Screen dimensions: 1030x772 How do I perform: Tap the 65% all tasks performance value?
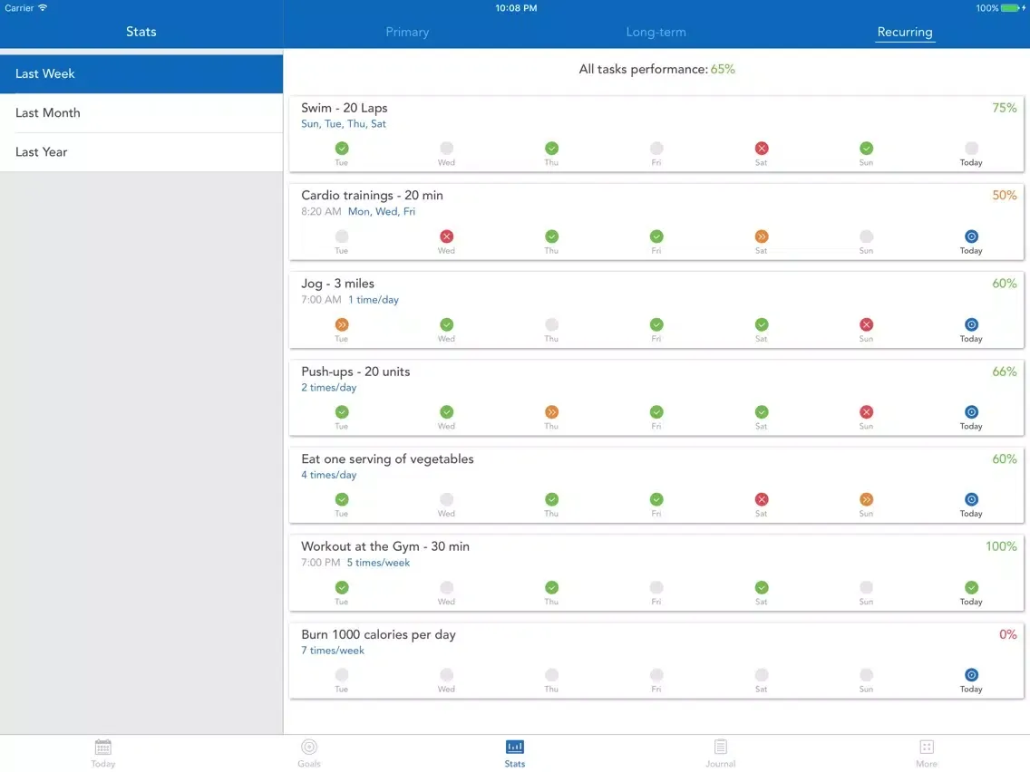(x=723, y=69)
